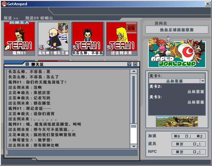Click the help icon in chat window title
This screenshot has height=166, width=212.
(x=129, y=64)
